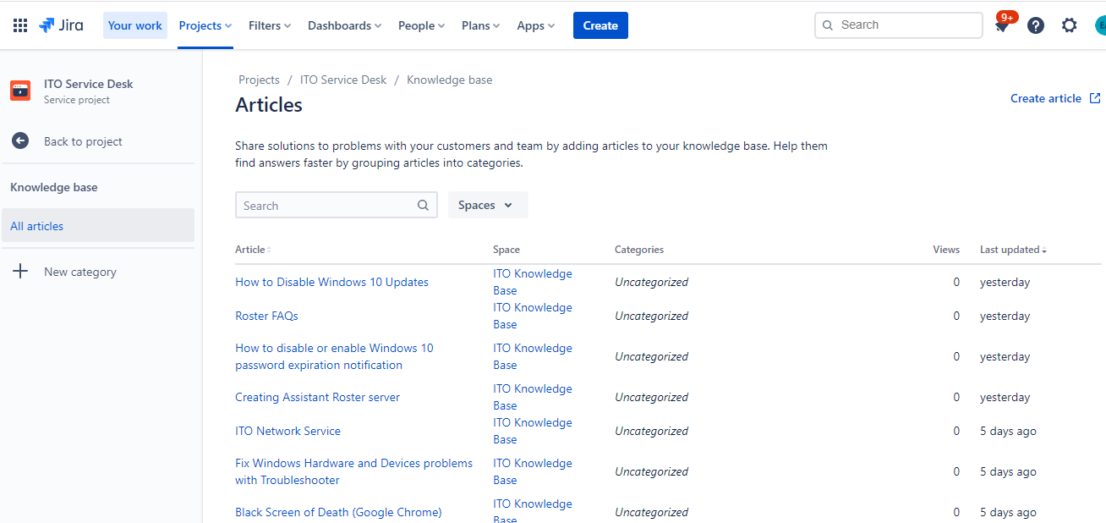This screenshot has width=1106, height=523.
Task: Open the Spaces filter dropdown
Action: point(488,205)
